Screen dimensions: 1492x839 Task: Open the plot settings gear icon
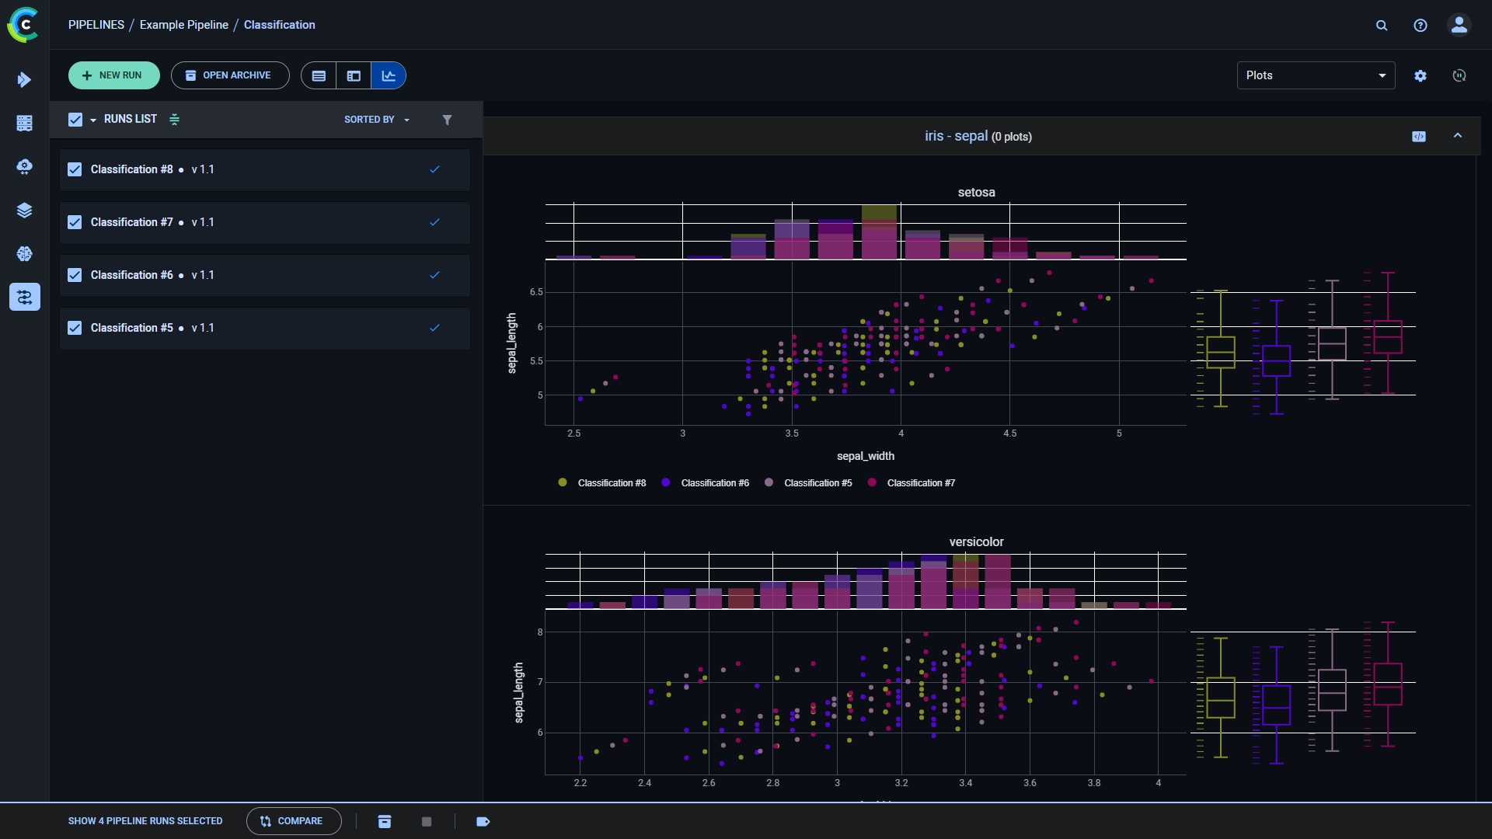[x=1421, y=75]
